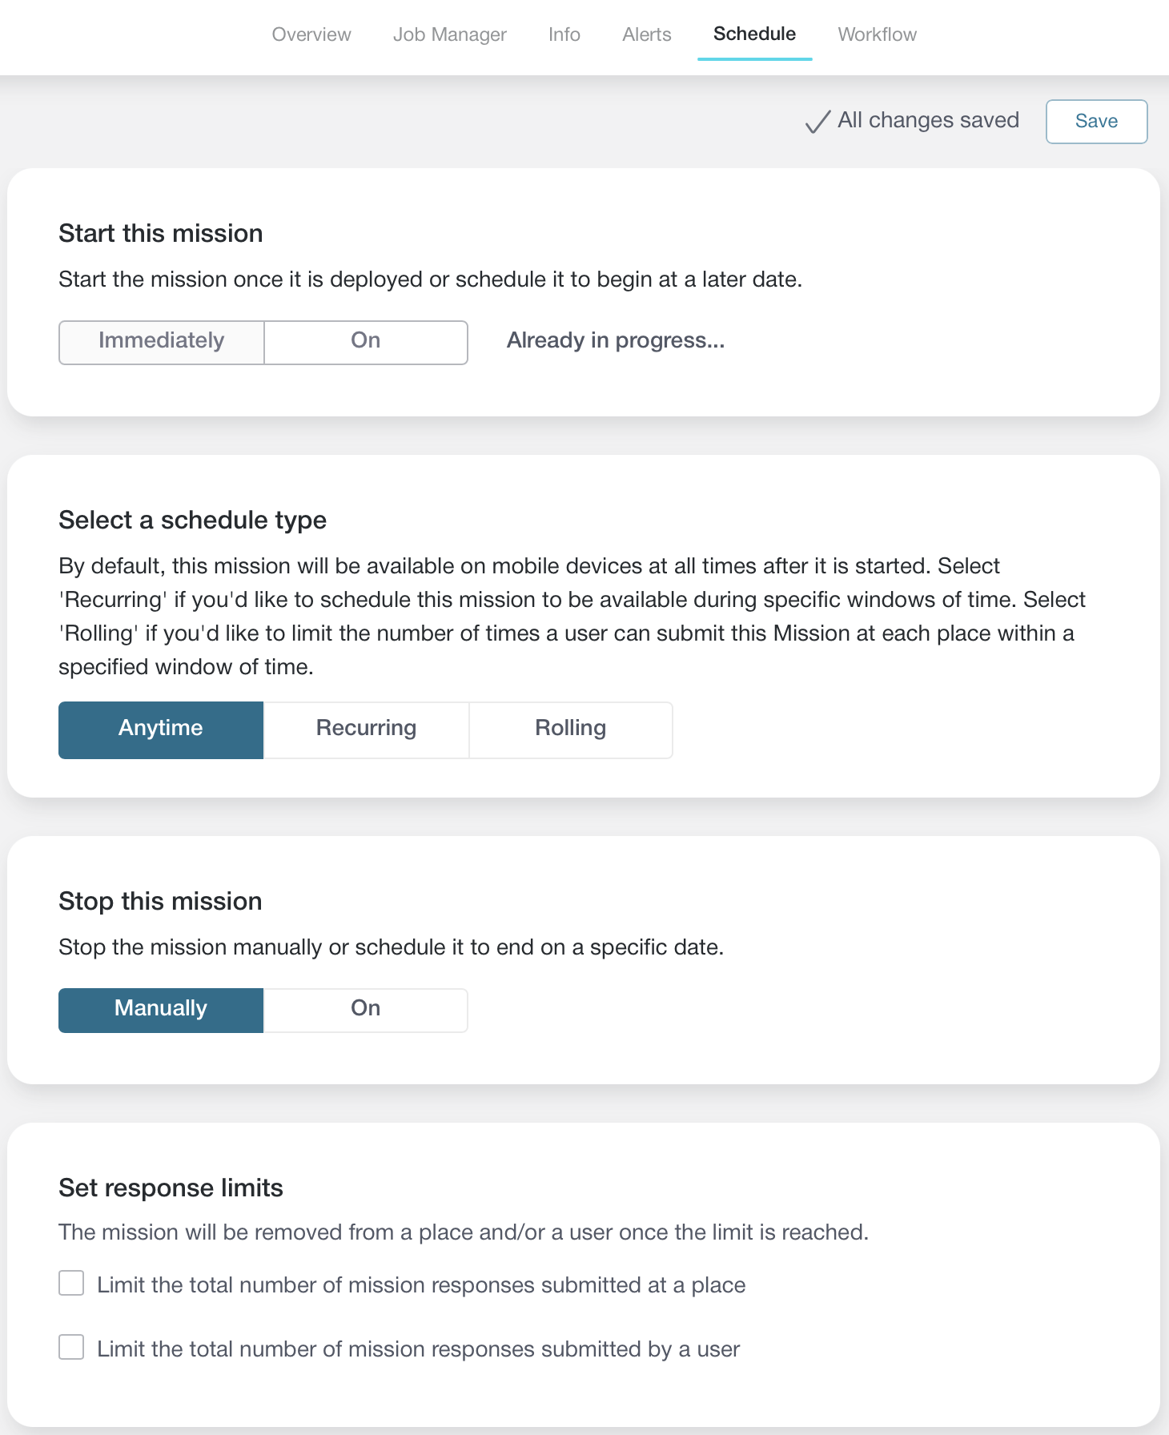Enable limit on responses submitted at a place
Viewport: 1169px width, 1435px height.
coord(71,1283)
